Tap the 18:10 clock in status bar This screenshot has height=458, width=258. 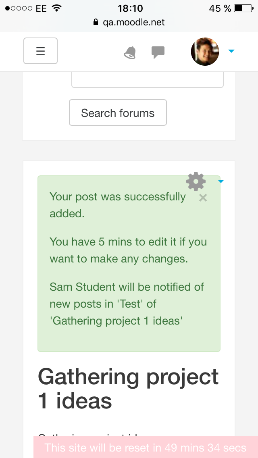tap(130, 8)
